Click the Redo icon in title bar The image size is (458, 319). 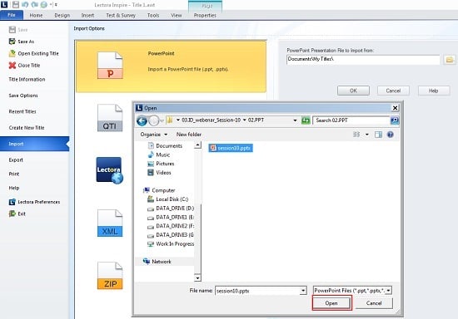point(34,4)
